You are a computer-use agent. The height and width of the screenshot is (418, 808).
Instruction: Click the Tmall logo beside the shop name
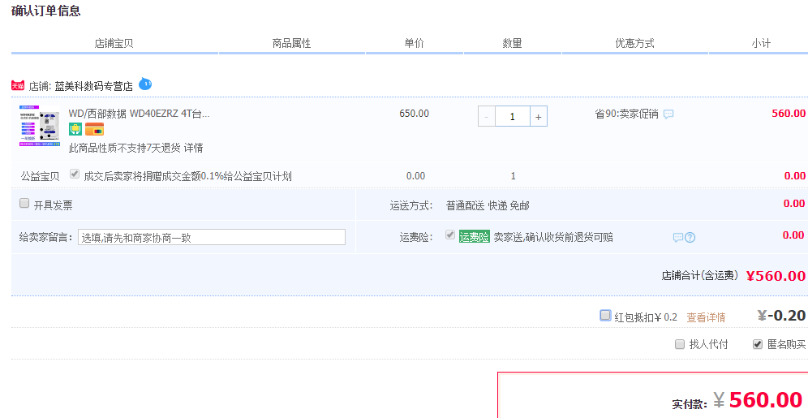click(x=18, y=85)
